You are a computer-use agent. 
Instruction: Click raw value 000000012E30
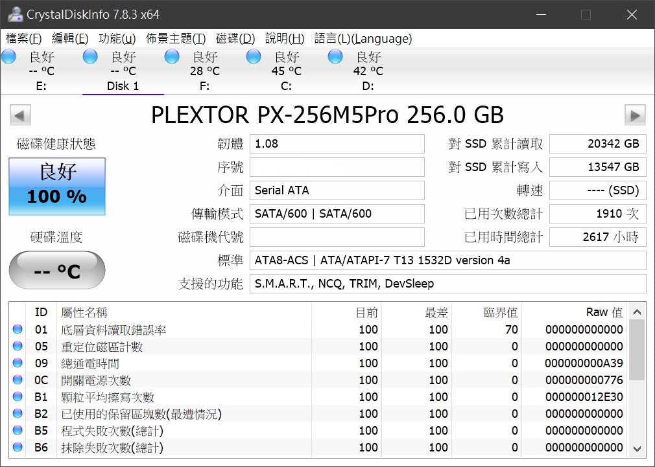pos(584,397)
